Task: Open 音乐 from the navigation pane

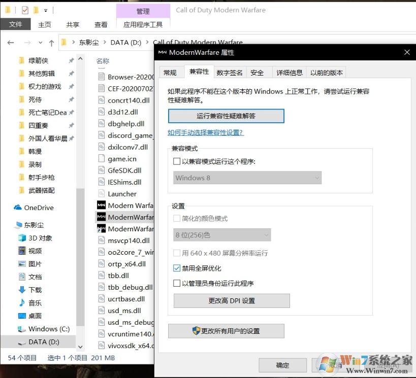Action: point(35,303)
